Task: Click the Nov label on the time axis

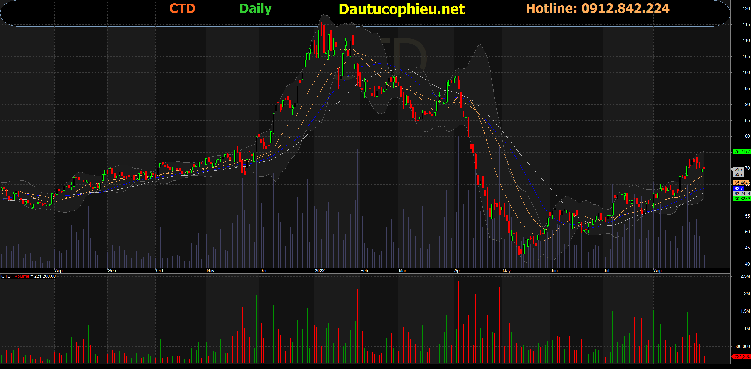Action: coord(210,271)
